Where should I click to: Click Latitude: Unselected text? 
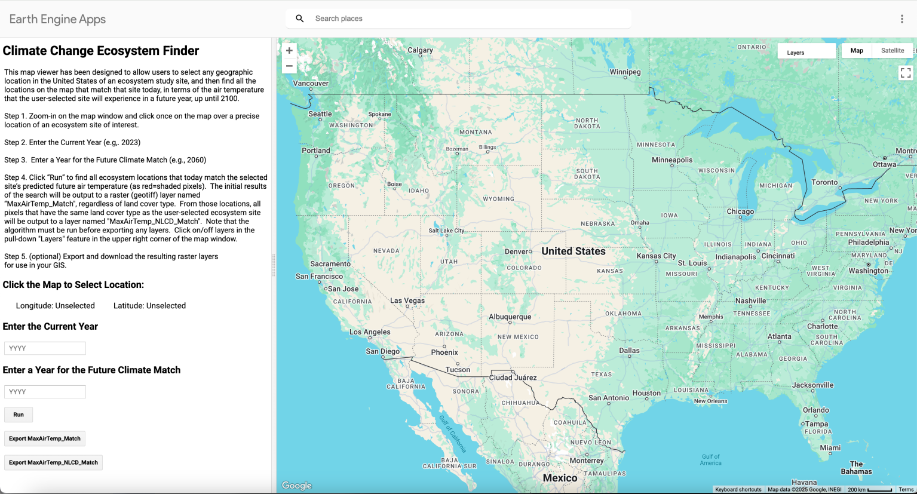point(149,306)
